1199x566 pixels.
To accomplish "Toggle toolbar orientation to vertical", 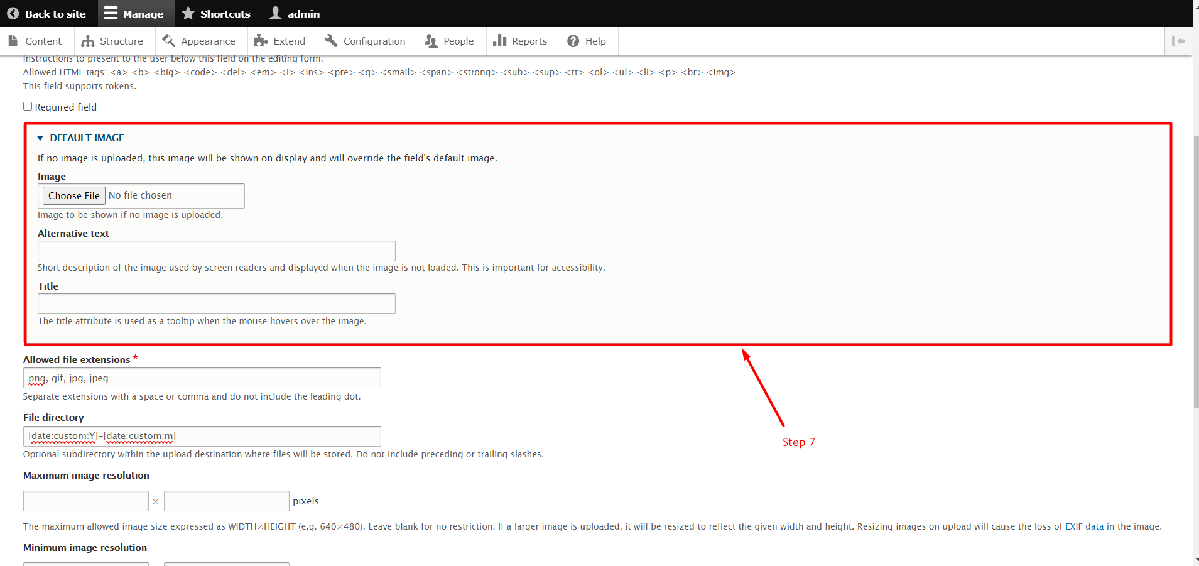I will coord(1178,41).
